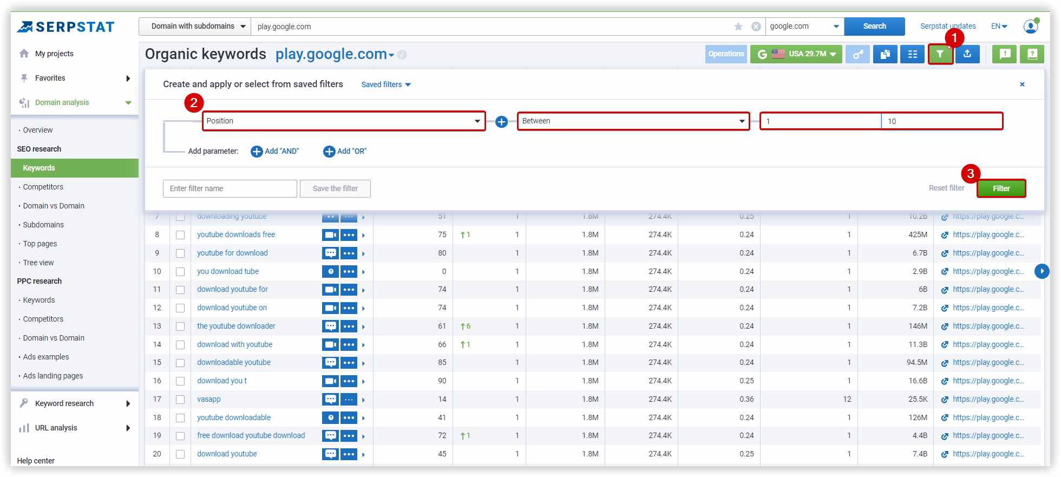The height and width of the screenshot is (477, 1061).
Task: Open three-dots menu for vasapp keyword
Action: point(349,400)
